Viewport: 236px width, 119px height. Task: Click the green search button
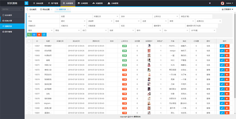29,34
